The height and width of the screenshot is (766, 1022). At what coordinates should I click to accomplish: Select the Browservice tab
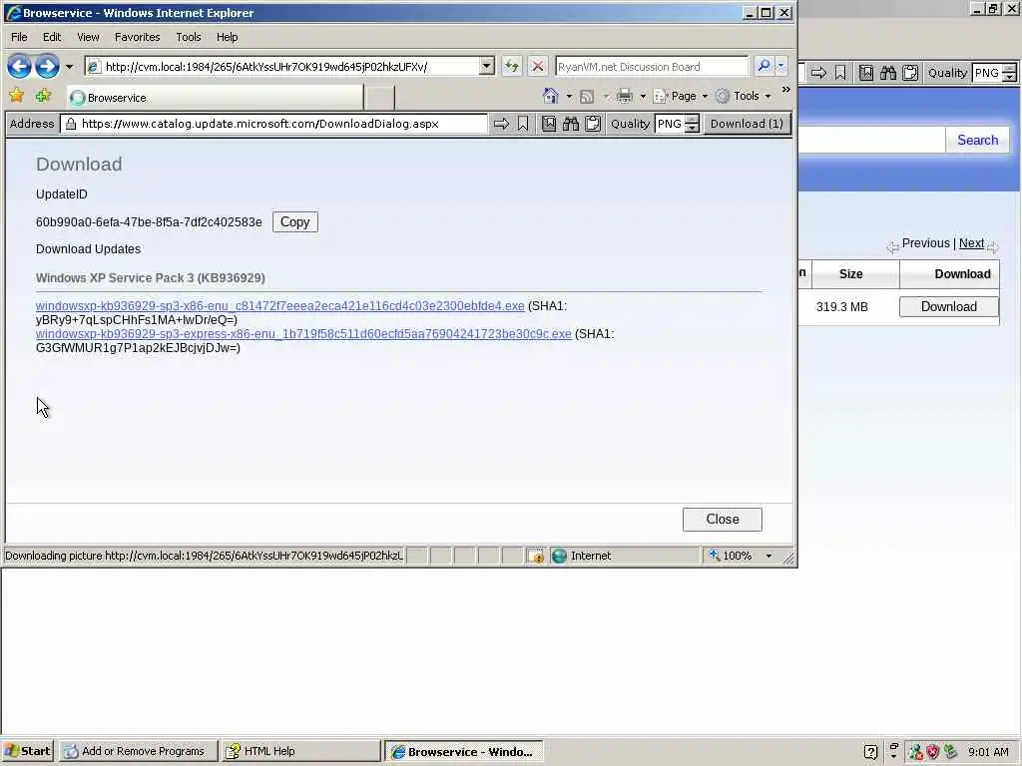pyautogui.click(x=216, y=98)
